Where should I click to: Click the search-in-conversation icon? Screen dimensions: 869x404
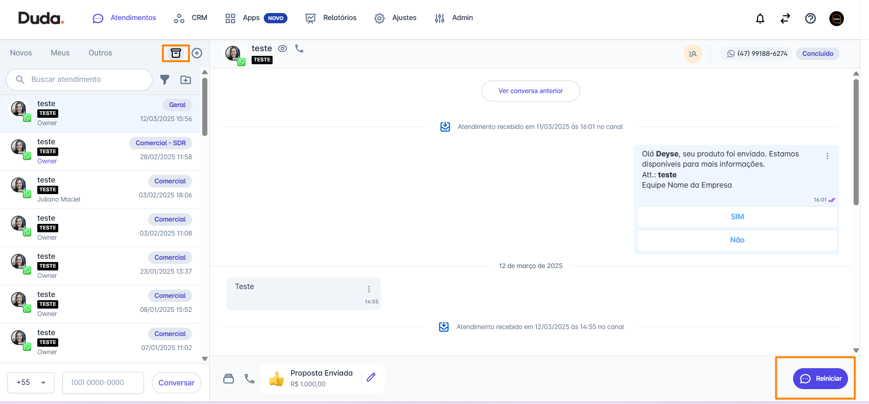click(693, 54)
